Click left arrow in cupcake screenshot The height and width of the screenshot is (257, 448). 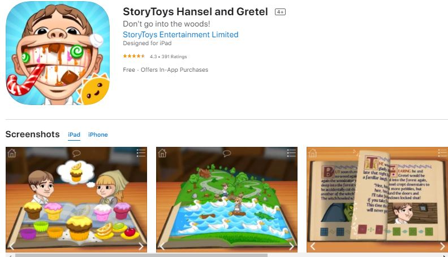12,246
